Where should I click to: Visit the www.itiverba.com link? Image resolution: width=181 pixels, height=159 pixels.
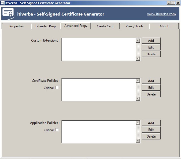click(x=161, y=14)
